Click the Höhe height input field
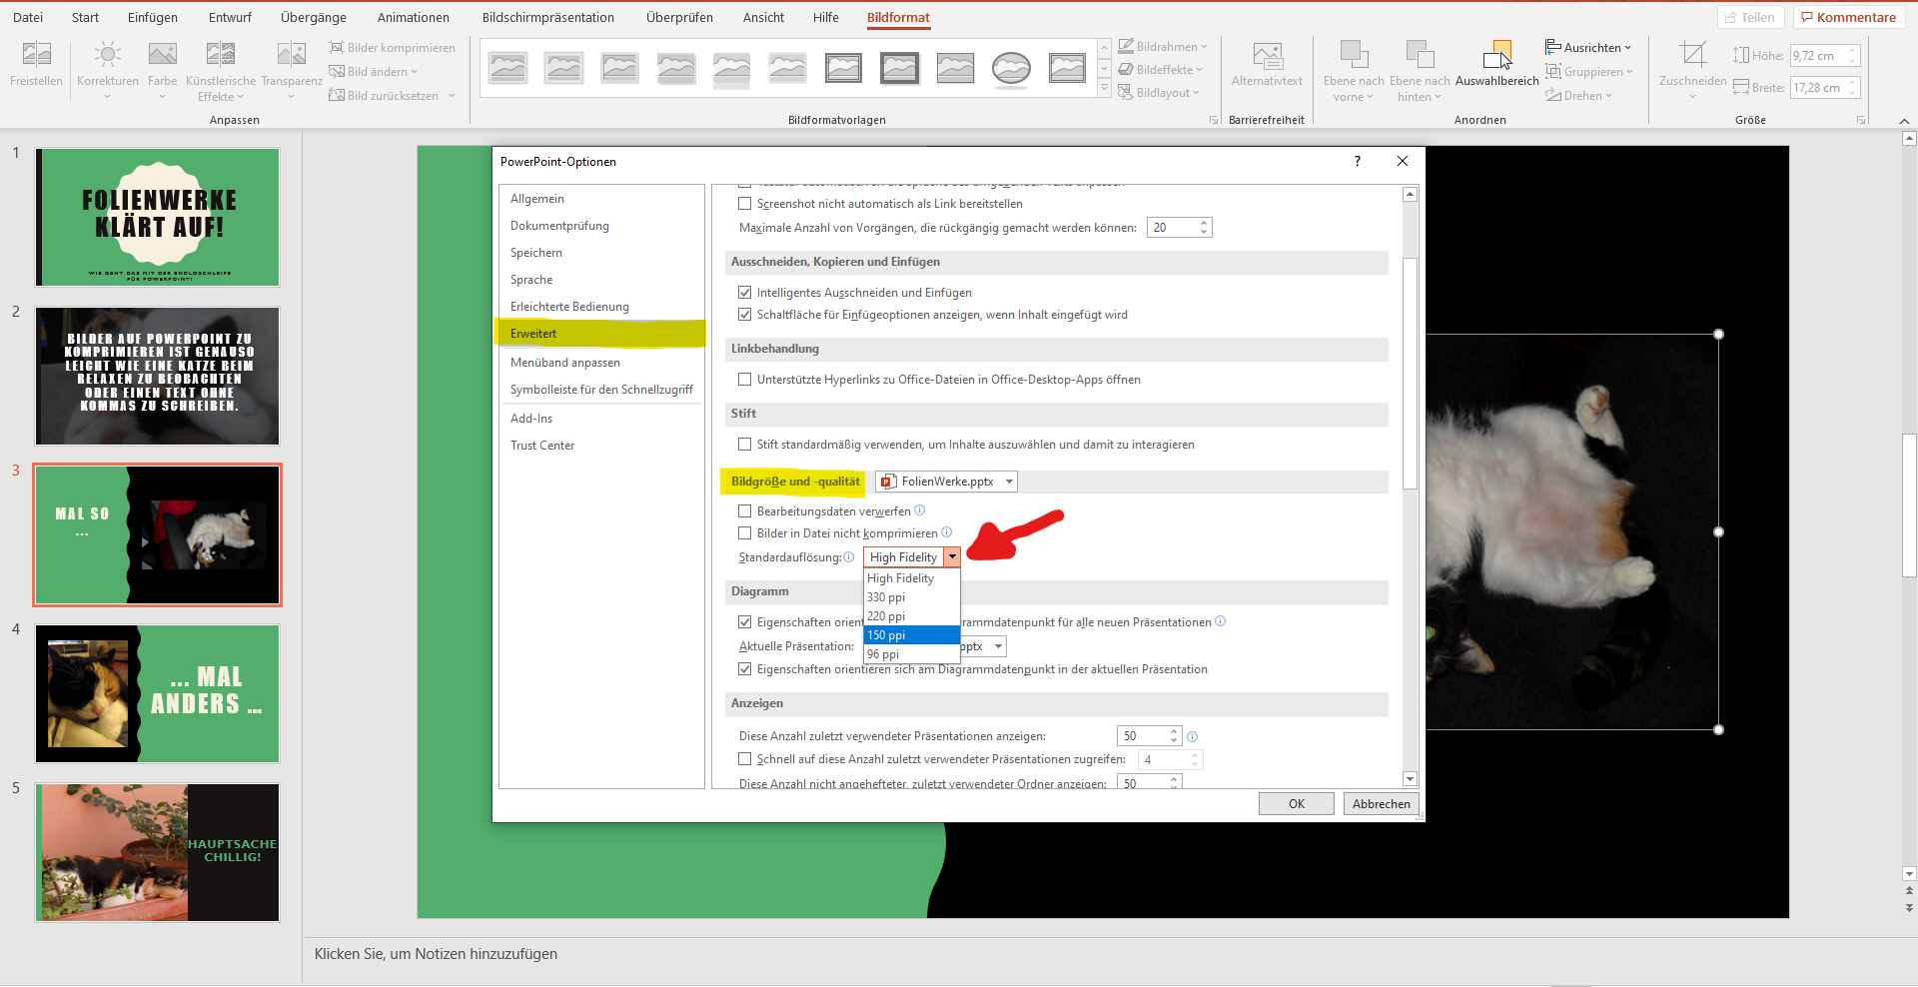Image resolution: width=1918 pixels, height=987 pixels. pyautogui.click(x=1817, y=56)
